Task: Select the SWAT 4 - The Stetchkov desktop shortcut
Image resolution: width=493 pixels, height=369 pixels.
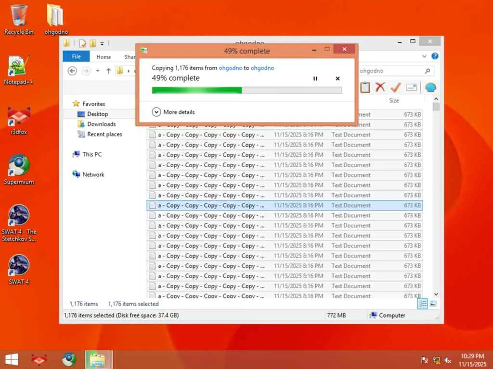Action: pos(19,223)
